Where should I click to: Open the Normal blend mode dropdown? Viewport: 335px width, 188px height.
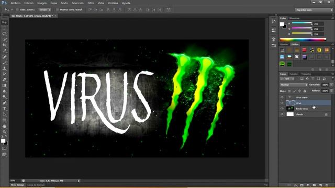pyautogui.click(x=294, y=85)
